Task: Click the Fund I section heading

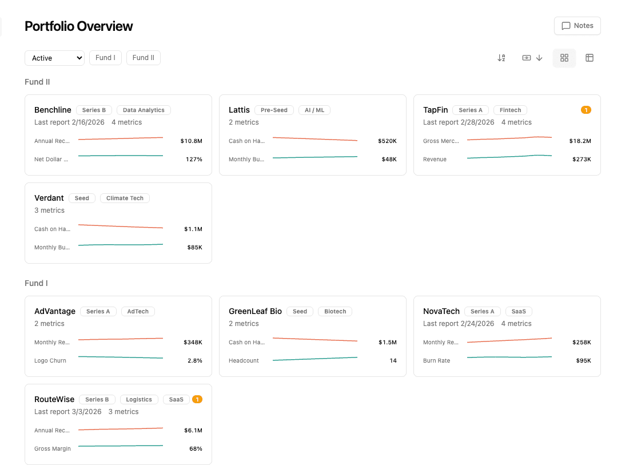Action: 36,283
